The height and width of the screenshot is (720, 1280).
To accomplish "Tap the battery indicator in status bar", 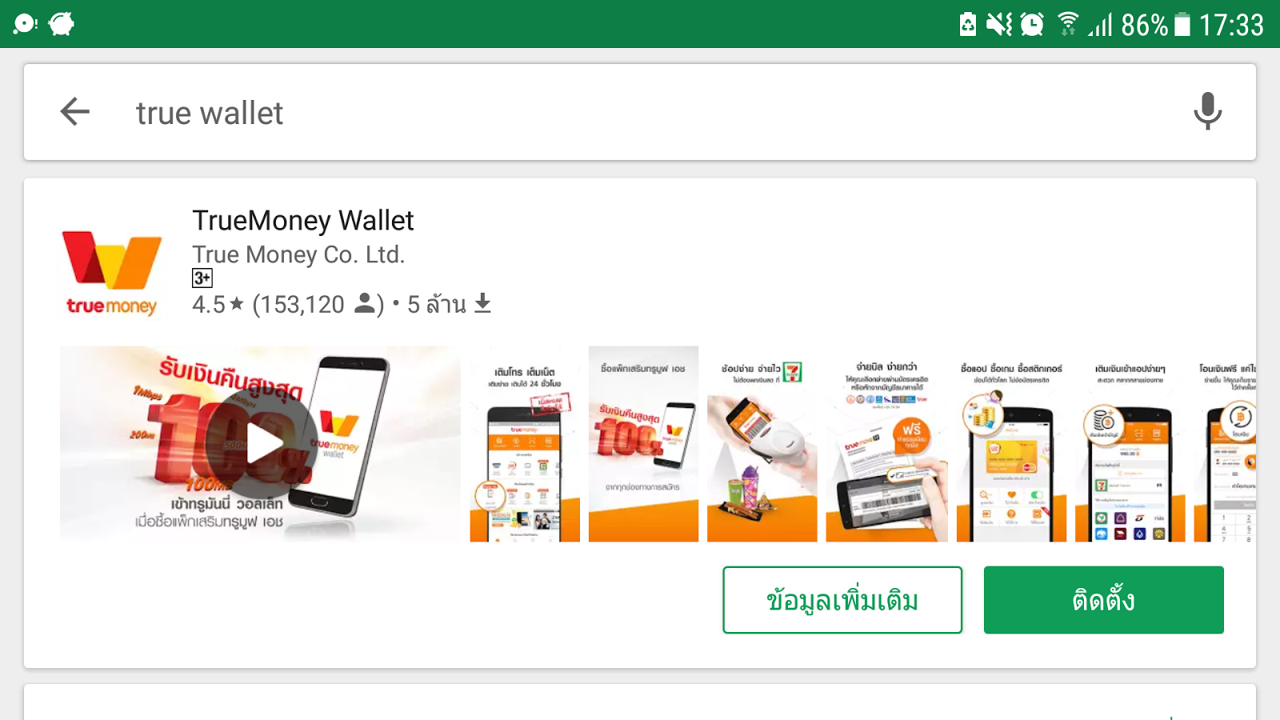I will point(1182,24).
